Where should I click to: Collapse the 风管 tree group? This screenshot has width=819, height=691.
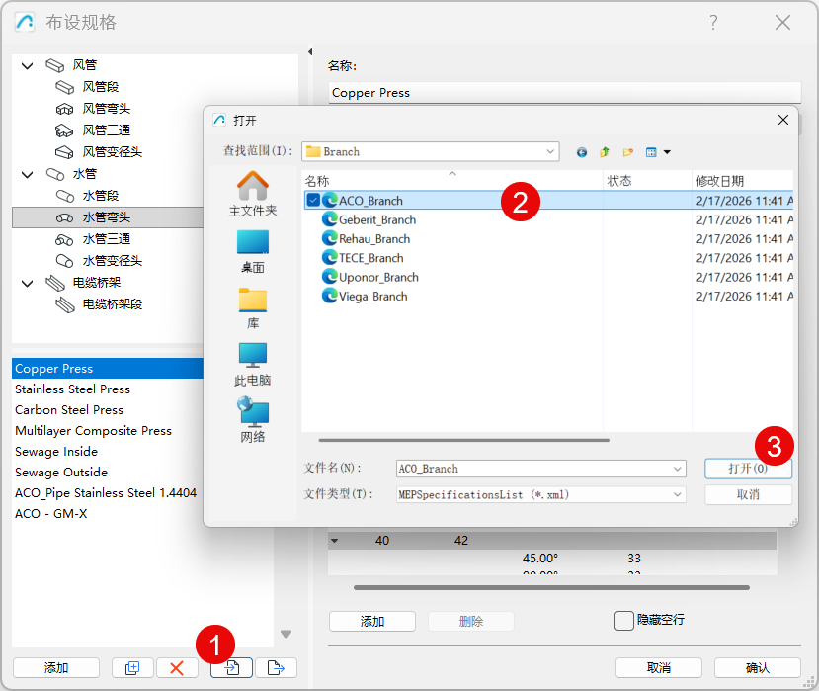[x=27, y=66]
